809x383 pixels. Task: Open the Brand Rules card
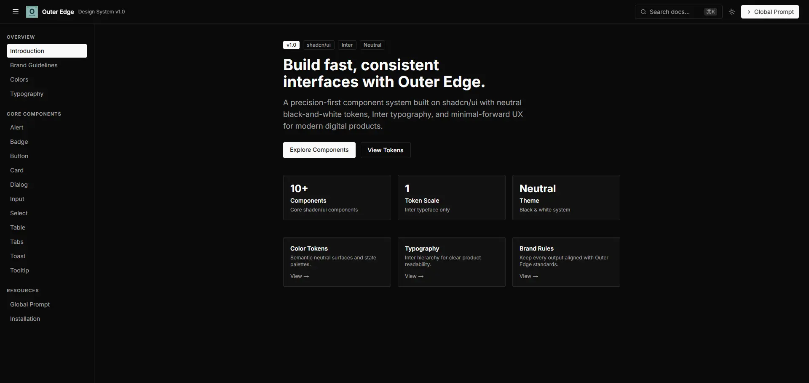coord(566,262)
